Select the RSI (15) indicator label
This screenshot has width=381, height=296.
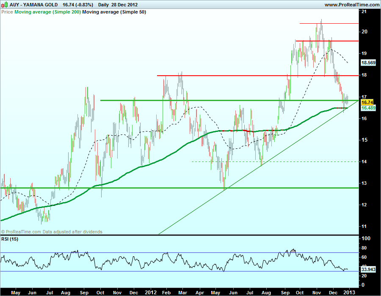(x=10, y=239)
